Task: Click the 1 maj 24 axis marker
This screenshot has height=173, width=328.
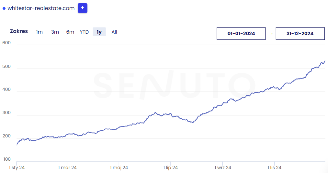Action: point(119,168)
